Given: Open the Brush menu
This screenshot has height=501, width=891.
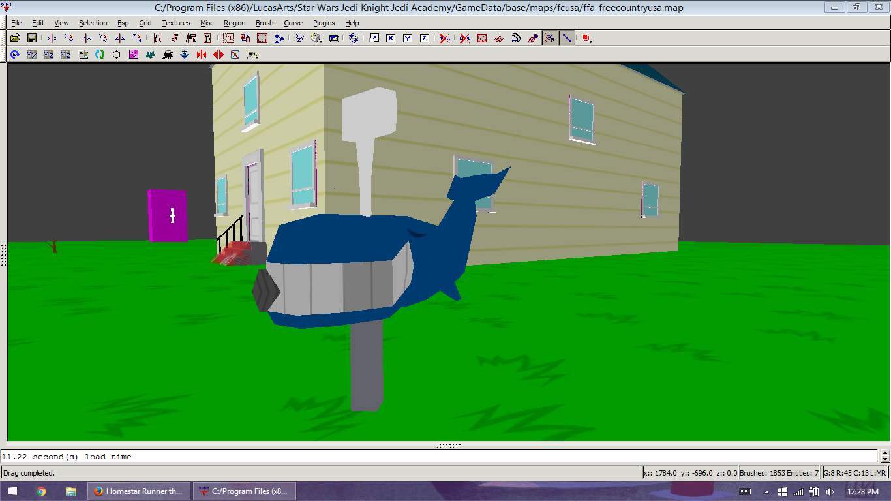Looking at the screenshot, I should (265, 23).
